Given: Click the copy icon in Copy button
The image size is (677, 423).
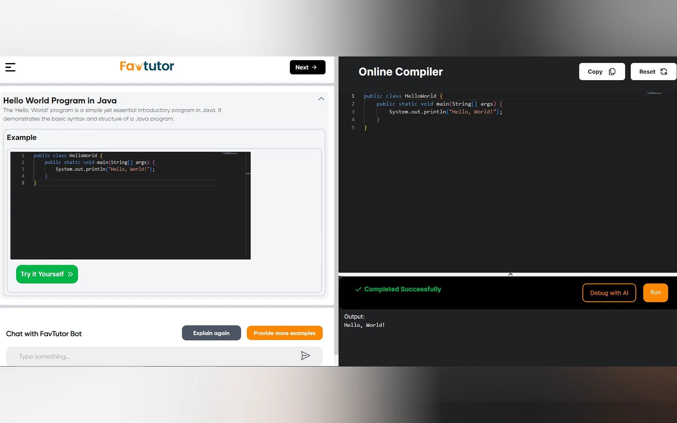Looking at the screenshot, I should click(612, 72).
